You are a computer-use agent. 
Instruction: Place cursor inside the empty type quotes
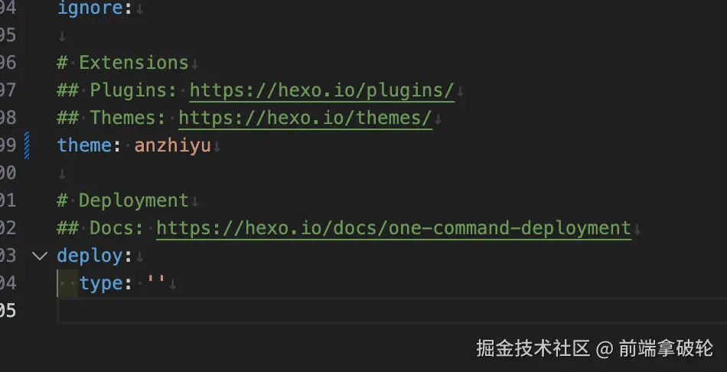[x=156, y=283]
